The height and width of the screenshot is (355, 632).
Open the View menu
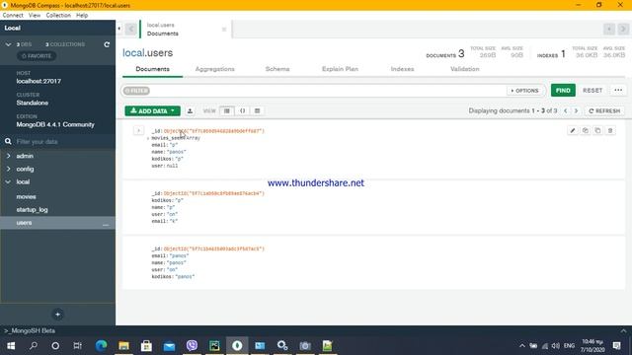pyautogui.click(x=35, y=16)
